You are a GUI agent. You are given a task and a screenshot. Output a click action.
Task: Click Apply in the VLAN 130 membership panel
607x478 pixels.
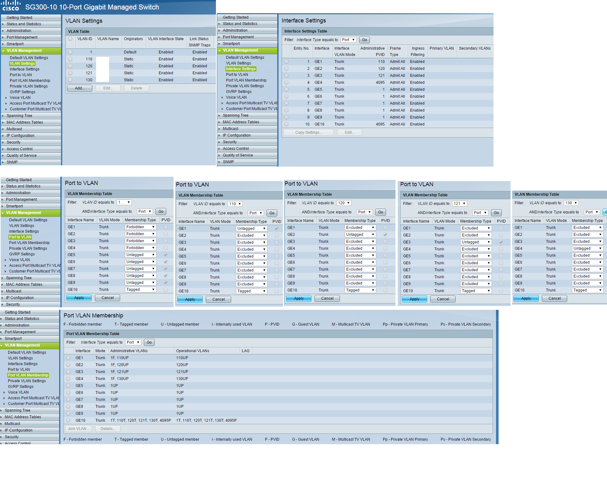click(x=526, y=298)
